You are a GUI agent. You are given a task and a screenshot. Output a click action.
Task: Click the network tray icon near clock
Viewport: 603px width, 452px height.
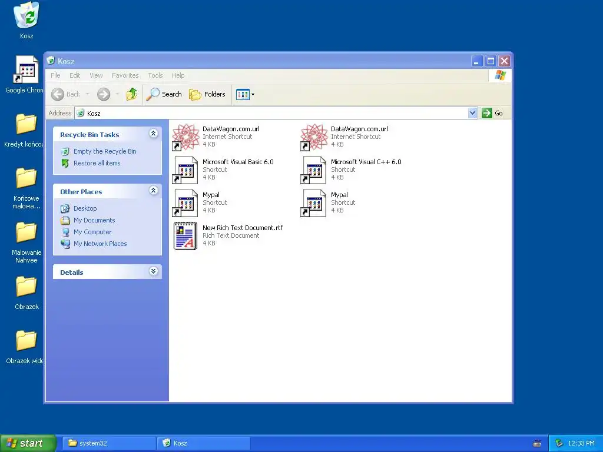click(559, 443)
